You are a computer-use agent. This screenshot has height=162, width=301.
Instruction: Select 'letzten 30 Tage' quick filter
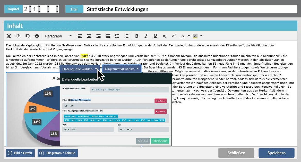pos(83,116)
